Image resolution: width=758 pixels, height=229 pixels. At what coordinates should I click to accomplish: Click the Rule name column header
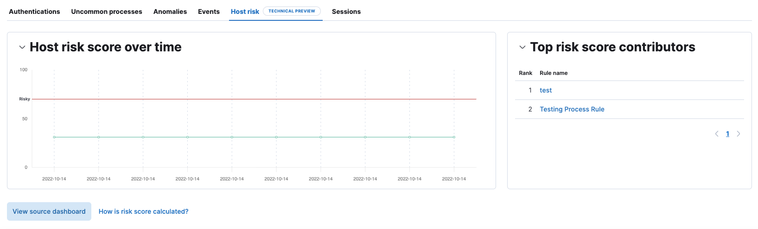click(x=554, y=73)
